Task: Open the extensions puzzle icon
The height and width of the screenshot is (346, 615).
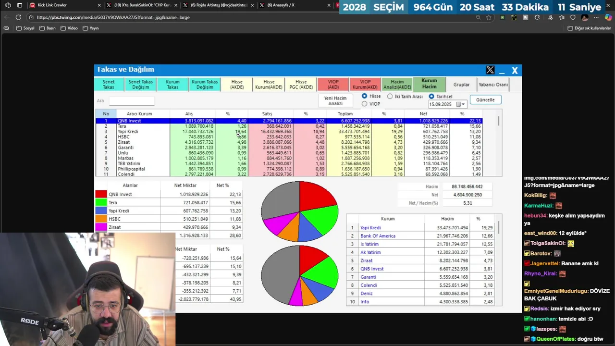Action: (537, 17)
